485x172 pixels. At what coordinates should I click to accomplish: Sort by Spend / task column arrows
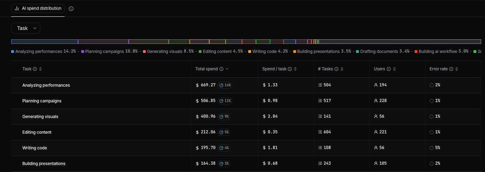point(295,69)
